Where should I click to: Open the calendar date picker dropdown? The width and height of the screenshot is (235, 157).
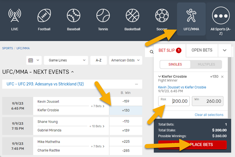(34, 60)
